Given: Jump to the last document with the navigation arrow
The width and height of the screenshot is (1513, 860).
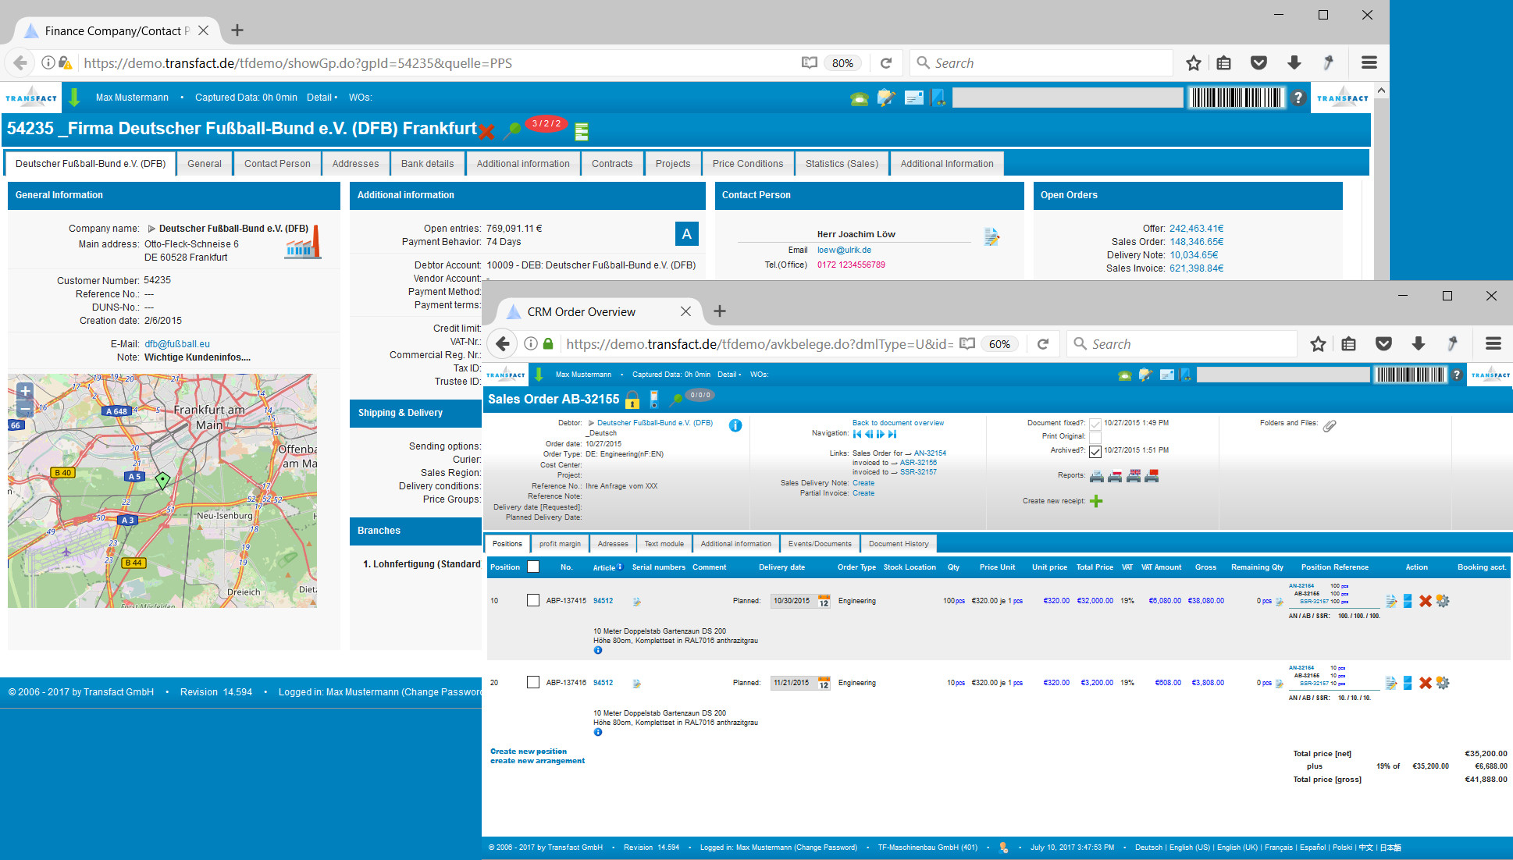Looking at the screenshot, I should (892, 434).
